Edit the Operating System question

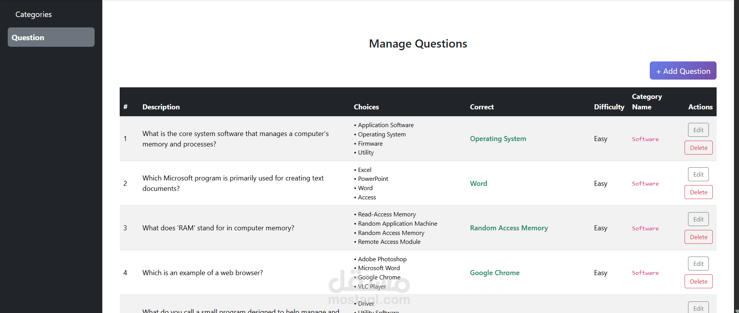tap(698, 130)
